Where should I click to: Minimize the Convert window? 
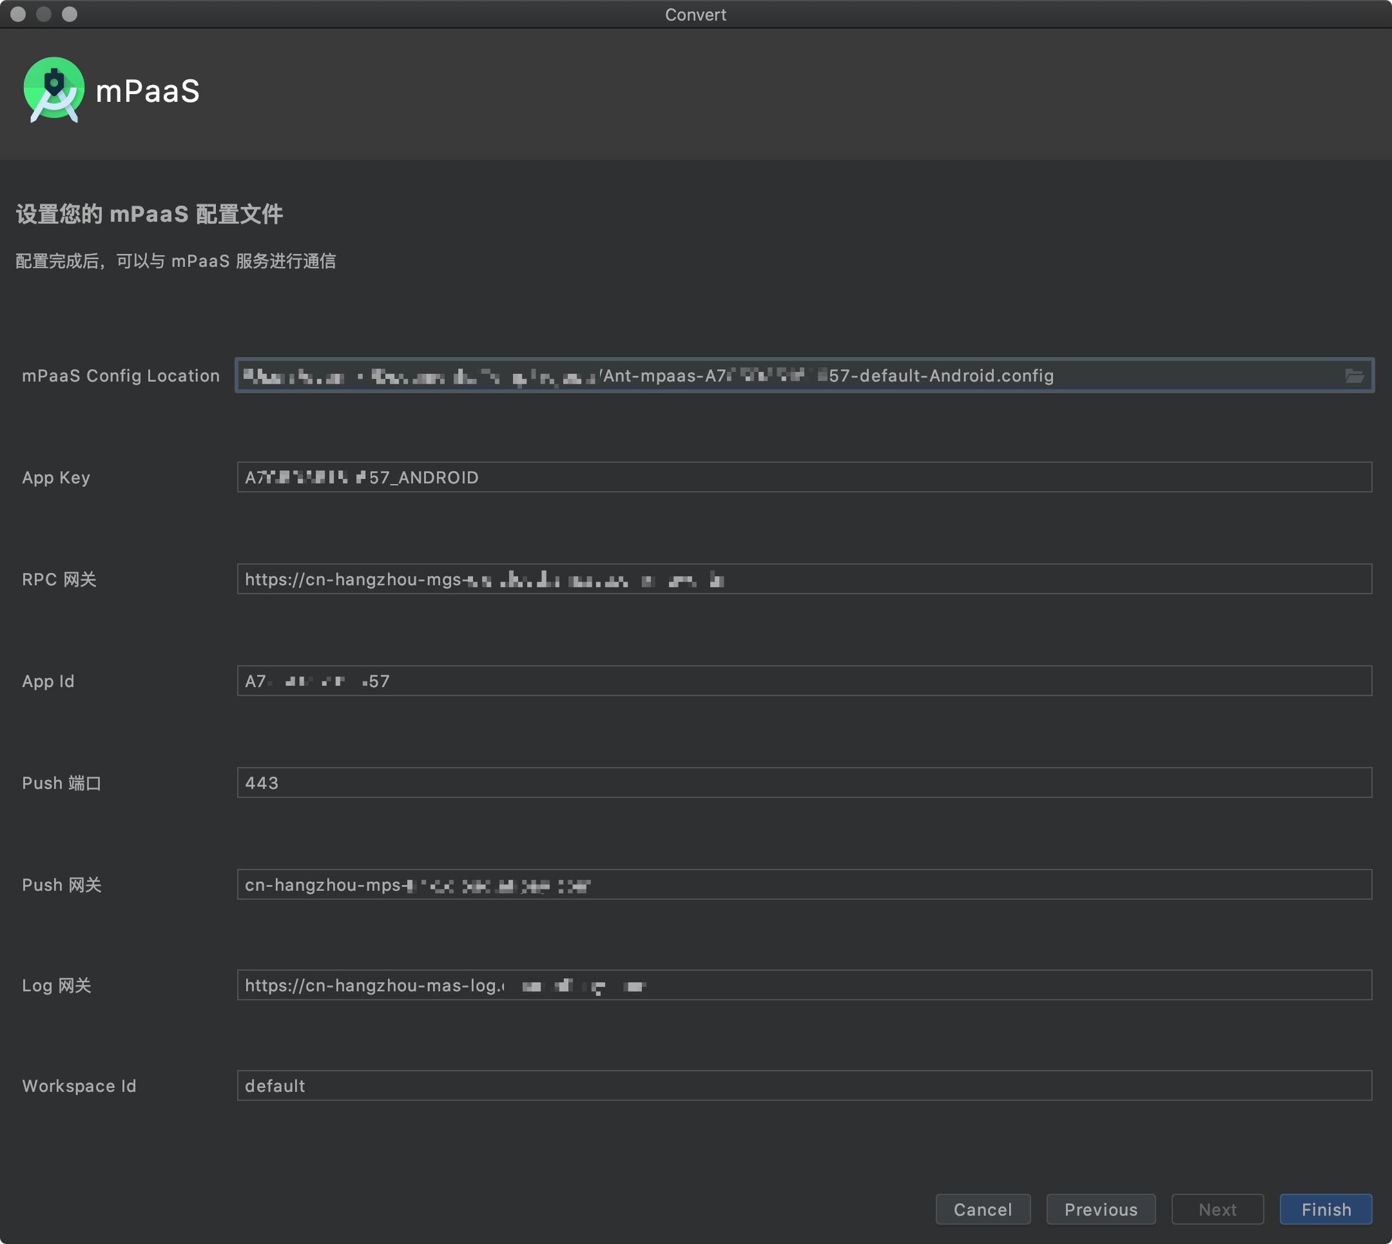tap(44, 14)
